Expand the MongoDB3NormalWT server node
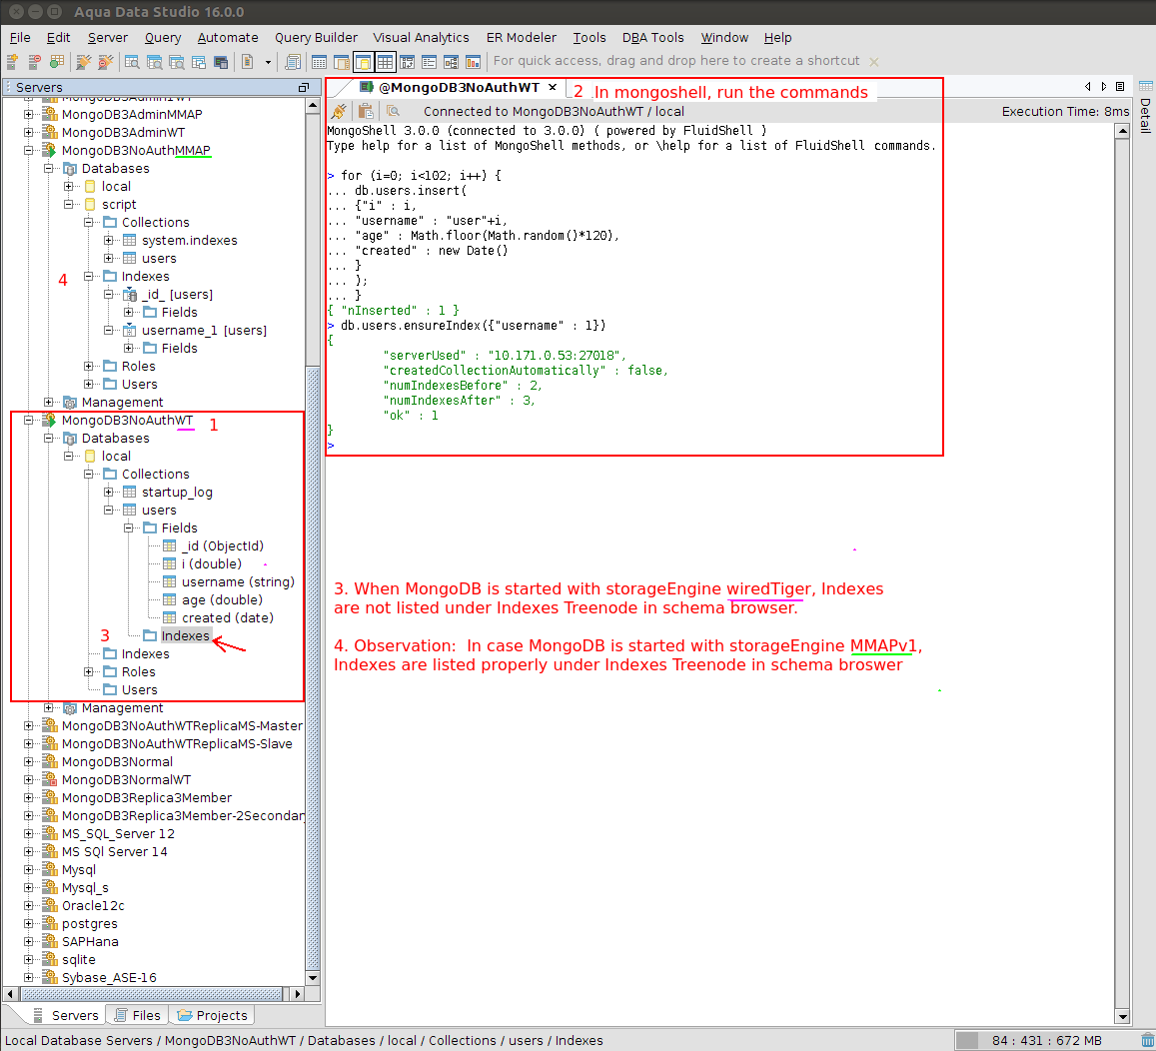Image resolution: width=1156 pixels, height=1051 pixels. [x=28, y=780]
